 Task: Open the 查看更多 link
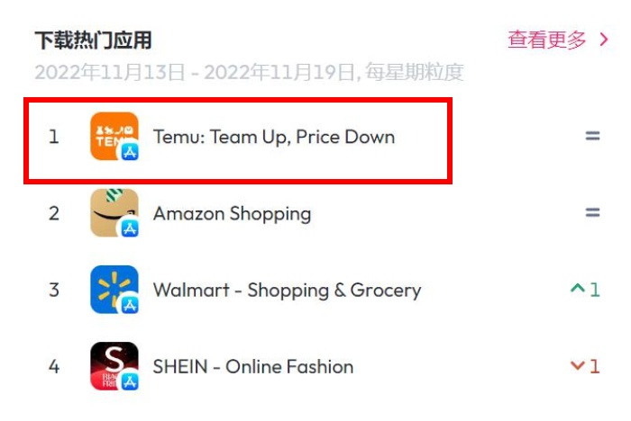tap(546, 40)
